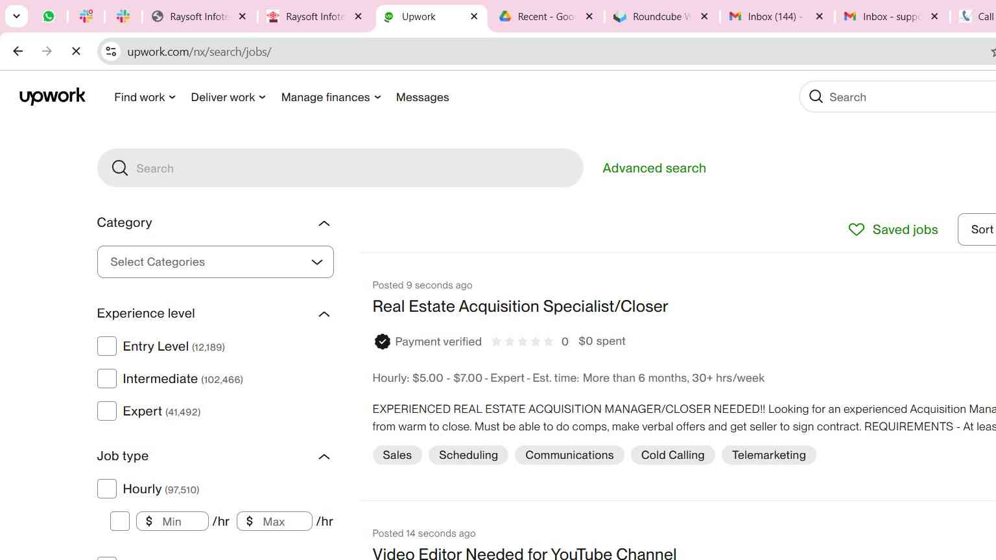Collapse the Job type section
Image resolution: width=996 pixels, height=560 pixels.
click(324, 456)
